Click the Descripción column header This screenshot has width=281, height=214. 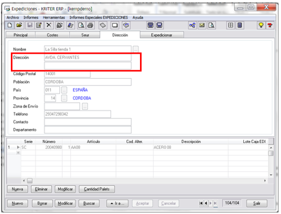[x=191, y=142]
